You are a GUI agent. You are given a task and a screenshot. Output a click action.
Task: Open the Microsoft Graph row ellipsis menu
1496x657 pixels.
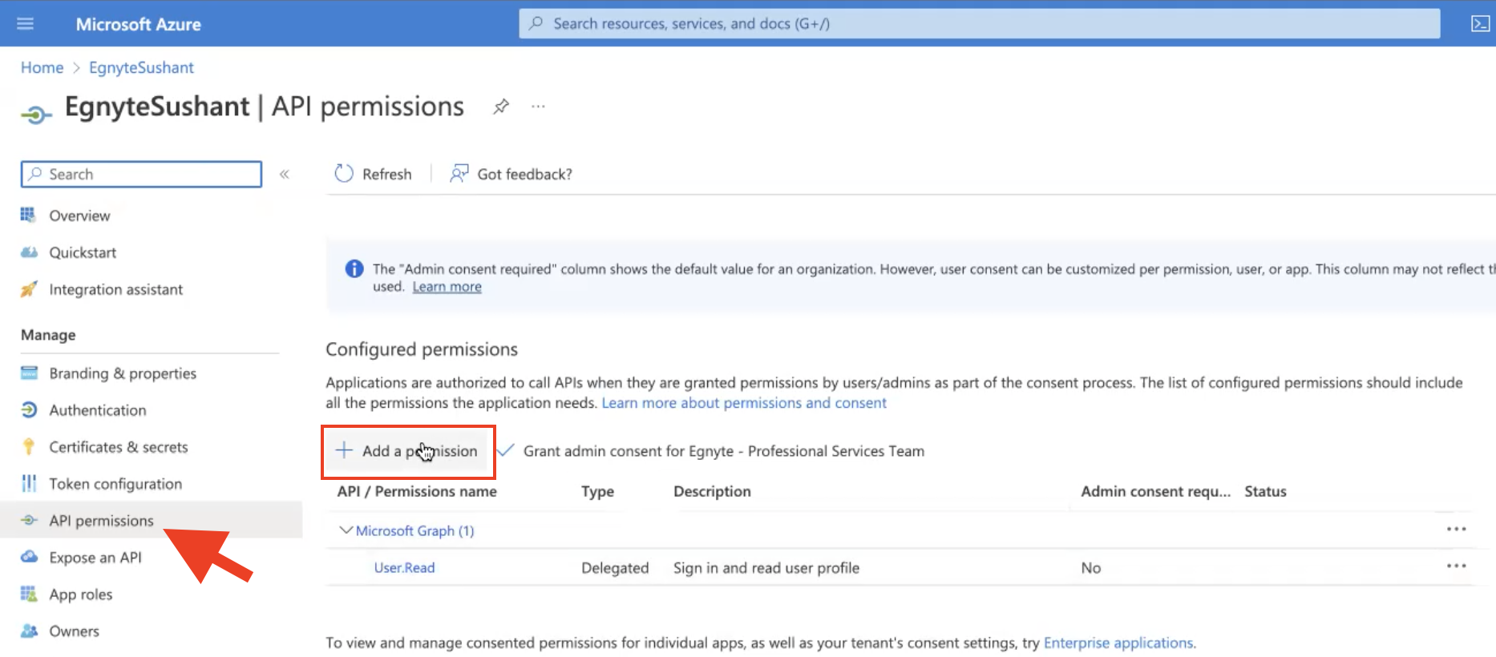tap(1456, 530)
